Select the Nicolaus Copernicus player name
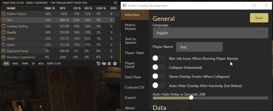The width and height of the screenshot is (273, 111). point(21,57)
